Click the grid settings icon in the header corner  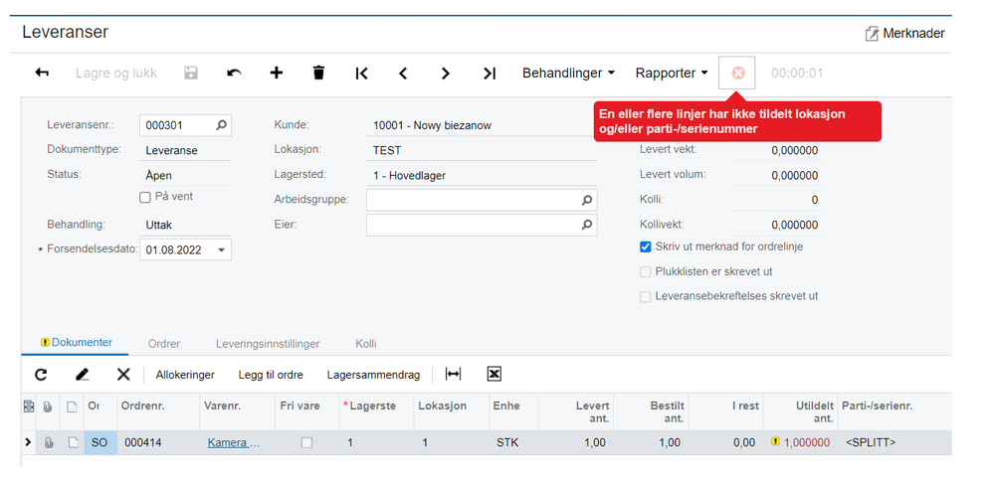coord(28,407)
